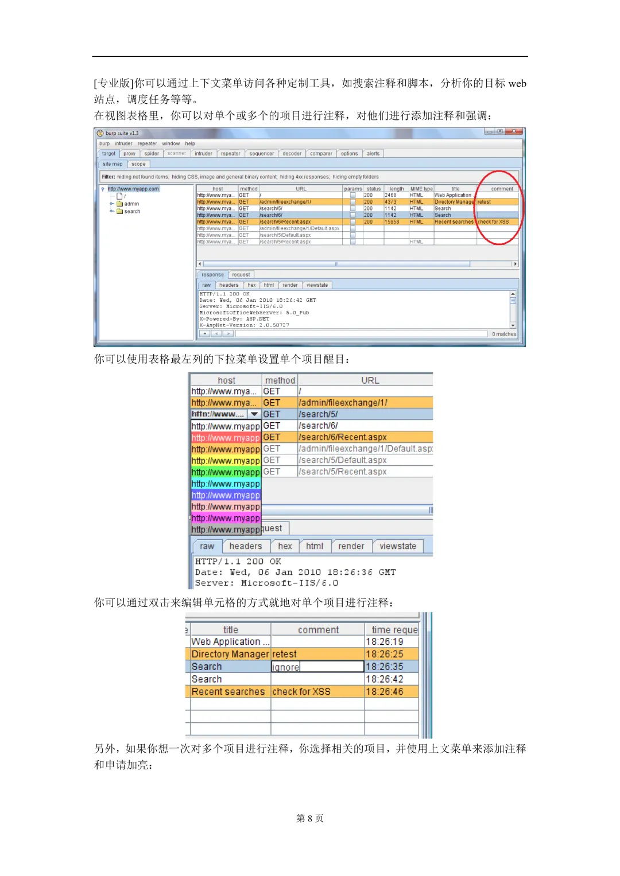This screenshot has width=620, height=876.
Task: Select the 18:26:19 time cell
Action: click(x=392, y=642)
